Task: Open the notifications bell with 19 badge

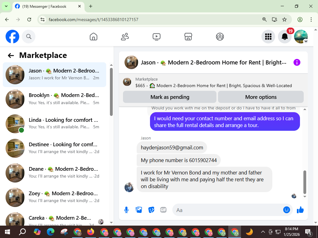Action: (x=285, y=37)
